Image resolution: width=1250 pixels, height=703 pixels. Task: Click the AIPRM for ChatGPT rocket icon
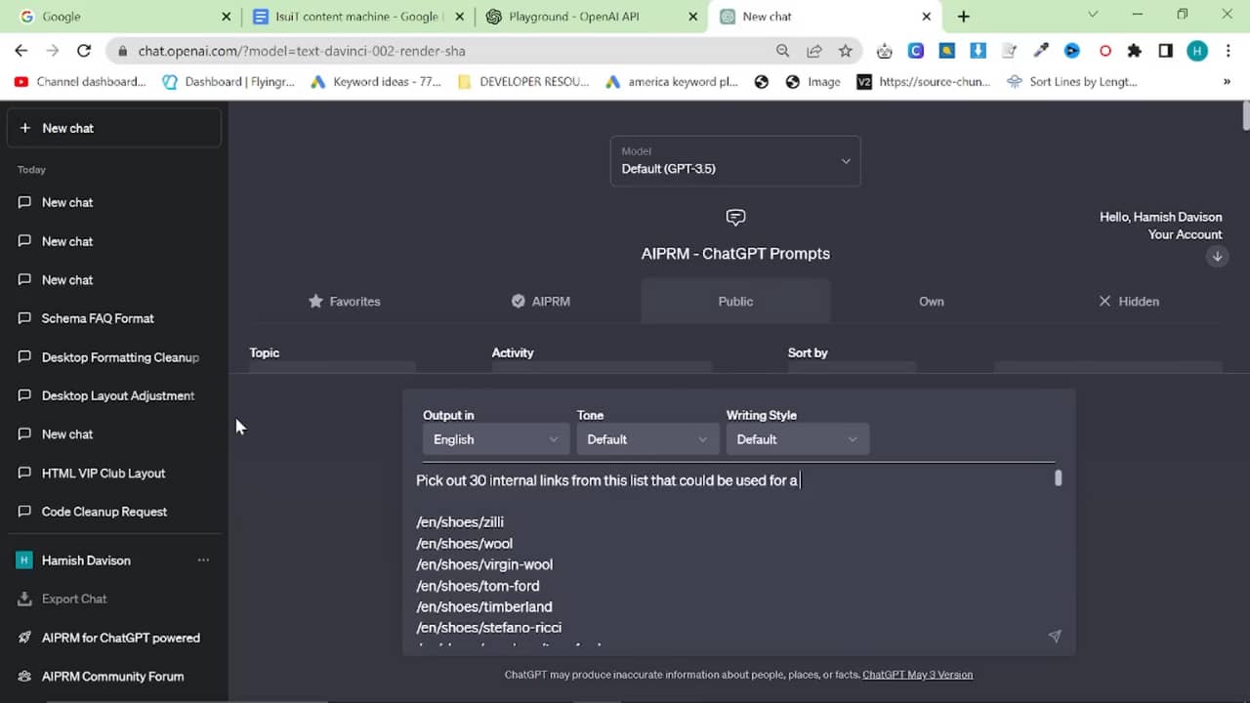tap(24, 638)
